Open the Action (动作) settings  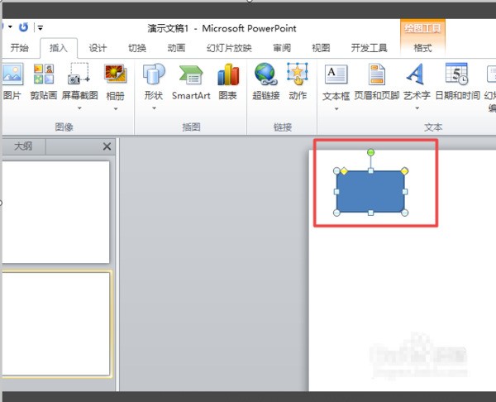pyautogui.click(x=298, y=83)
